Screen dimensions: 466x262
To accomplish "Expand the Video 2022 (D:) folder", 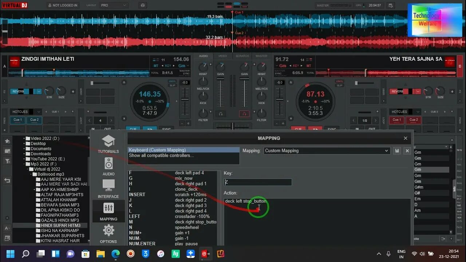I will pyautogui.click(x=24, y=139).
